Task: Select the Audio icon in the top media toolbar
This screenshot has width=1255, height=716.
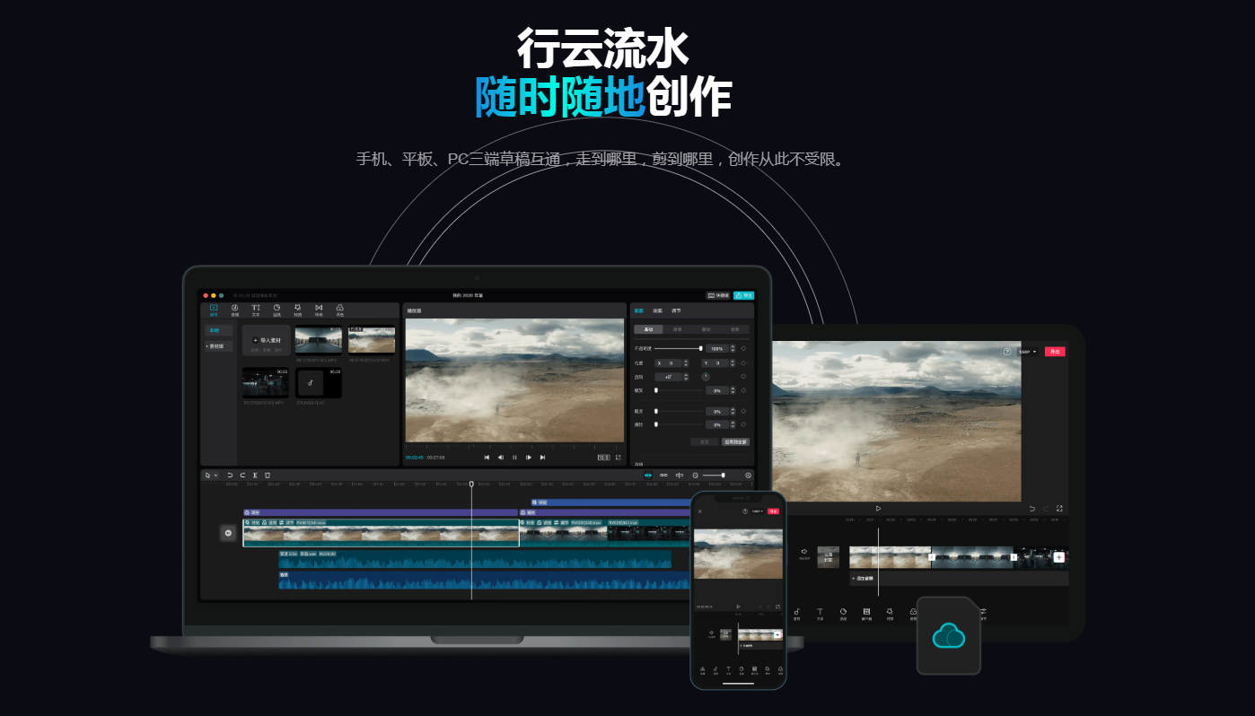Action: point(234,310)
